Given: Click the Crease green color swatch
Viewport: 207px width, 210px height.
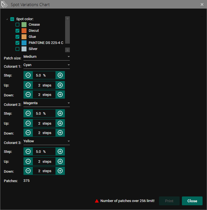Looking at the screenshot, I should click(24, 25).
